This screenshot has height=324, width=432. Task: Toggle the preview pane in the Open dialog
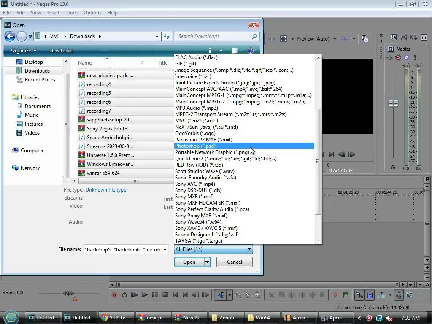click(x=235, y=51)
